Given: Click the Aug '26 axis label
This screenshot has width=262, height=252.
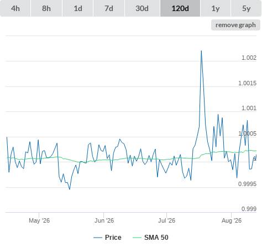Looking at the screenshot, I should pyautogui.click(x=232, y=220).
